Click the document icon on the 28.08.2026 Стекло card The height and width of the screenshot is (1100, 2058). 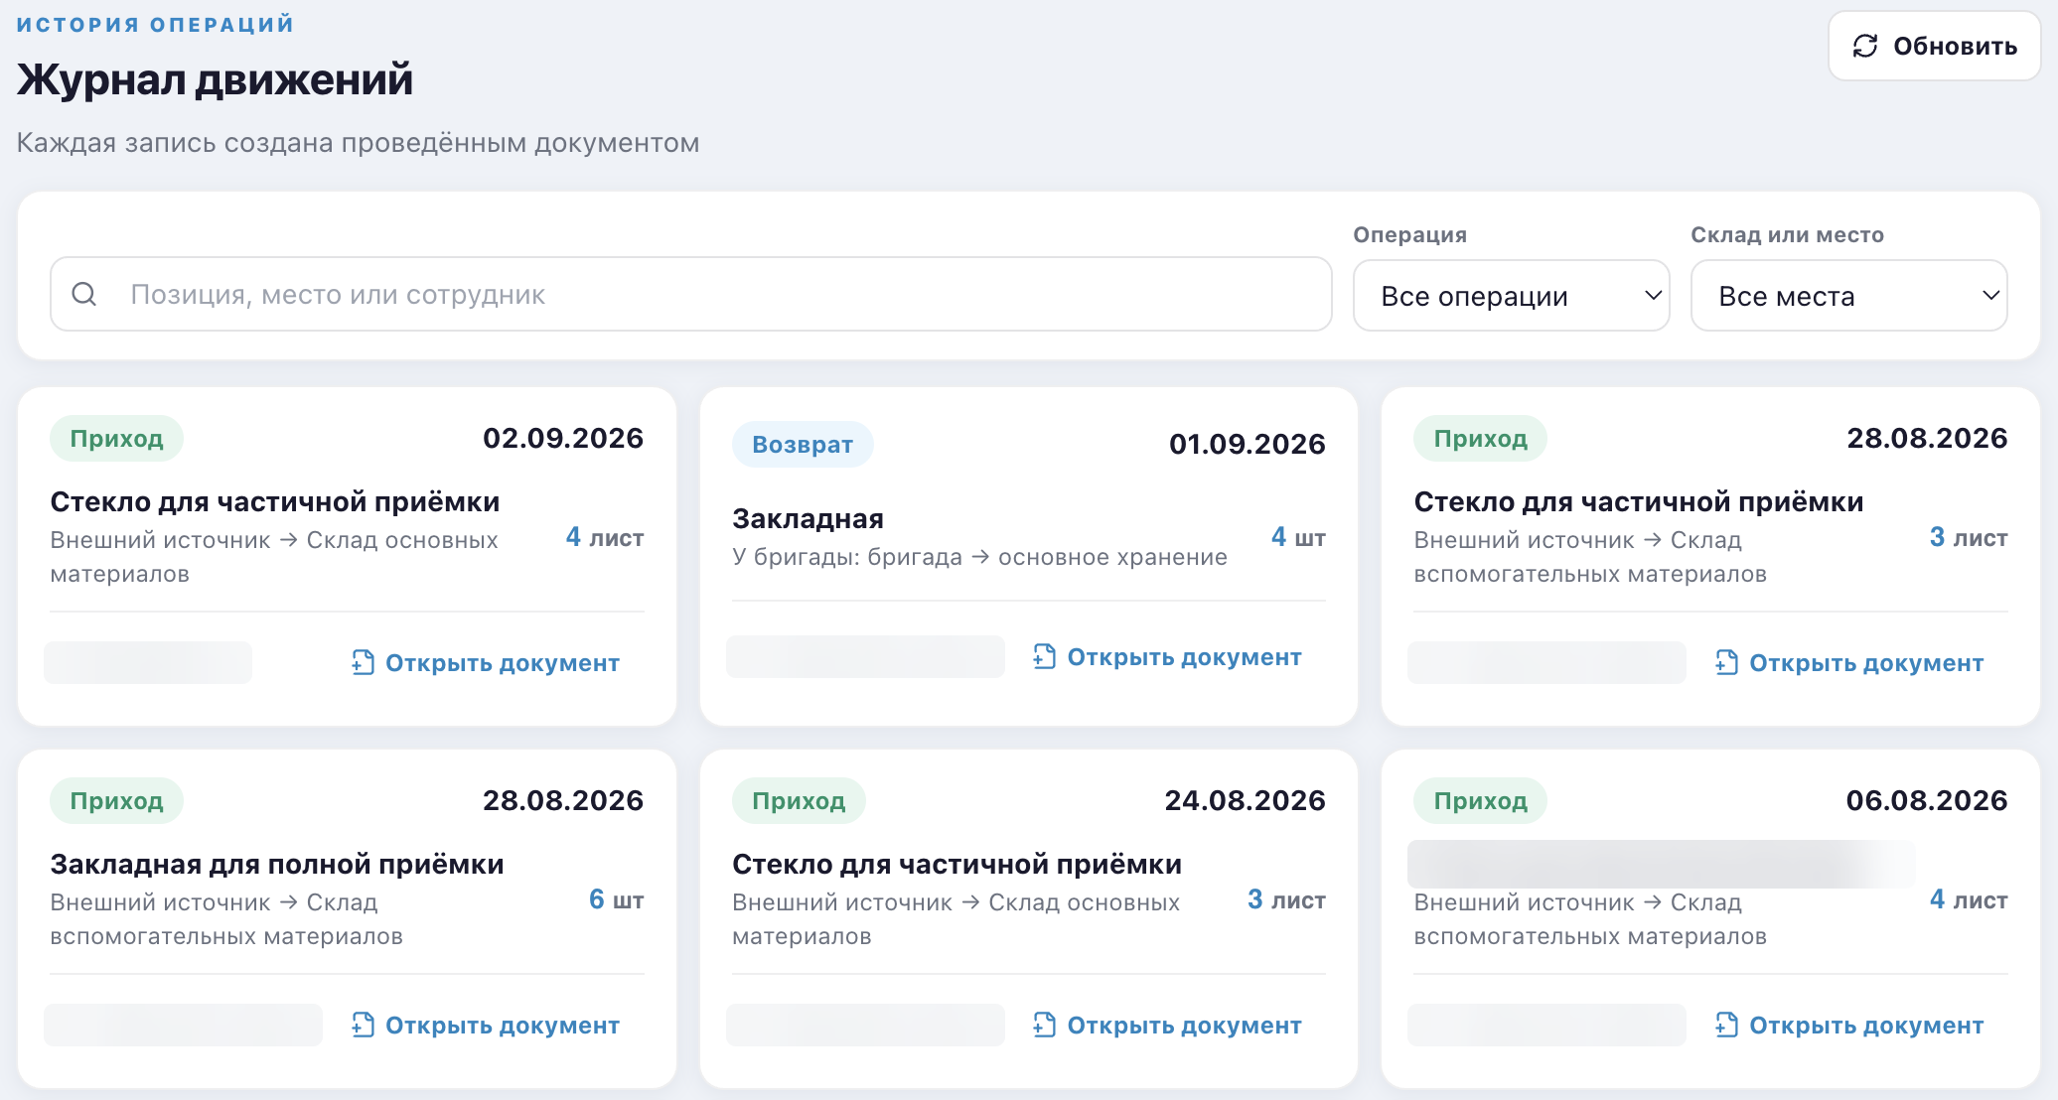(x=1726, y=662)
